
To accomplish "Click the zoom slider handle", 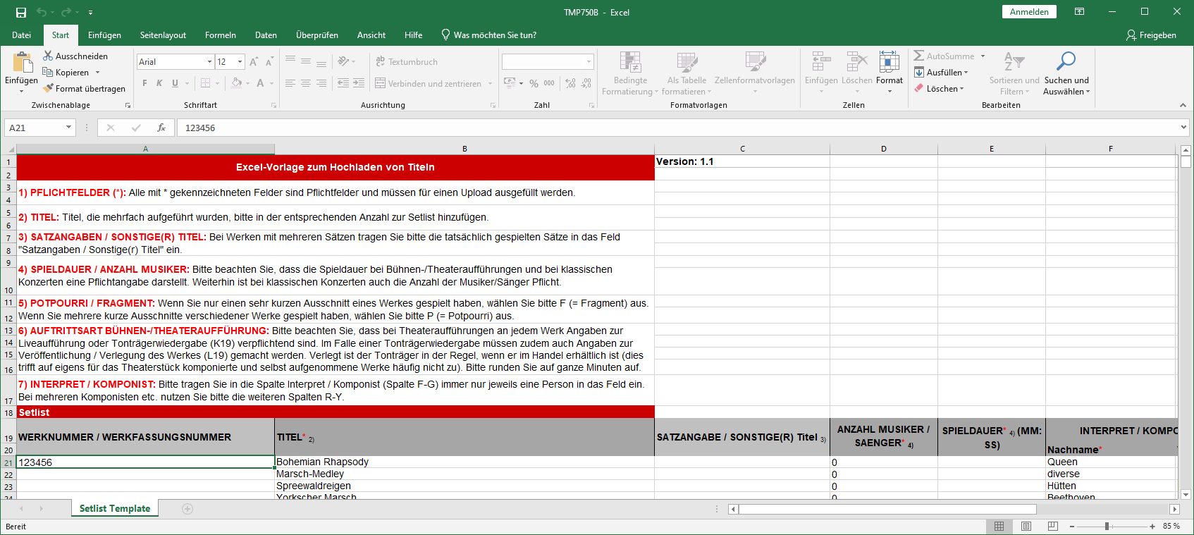I will [1107, 527].
